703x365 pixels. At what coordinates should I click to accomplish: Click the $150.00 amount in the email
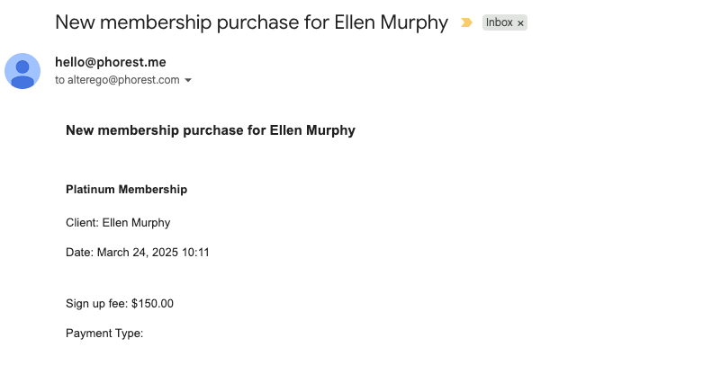pyautogui.click(x=152, y=303)
